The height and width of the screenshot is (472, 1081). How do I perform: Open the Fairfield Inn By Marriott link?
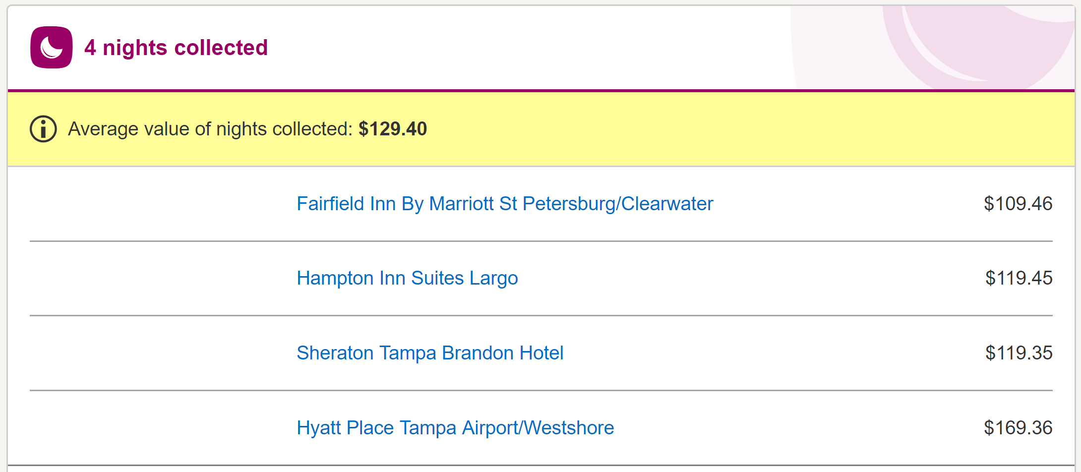(x=504, y=204)
